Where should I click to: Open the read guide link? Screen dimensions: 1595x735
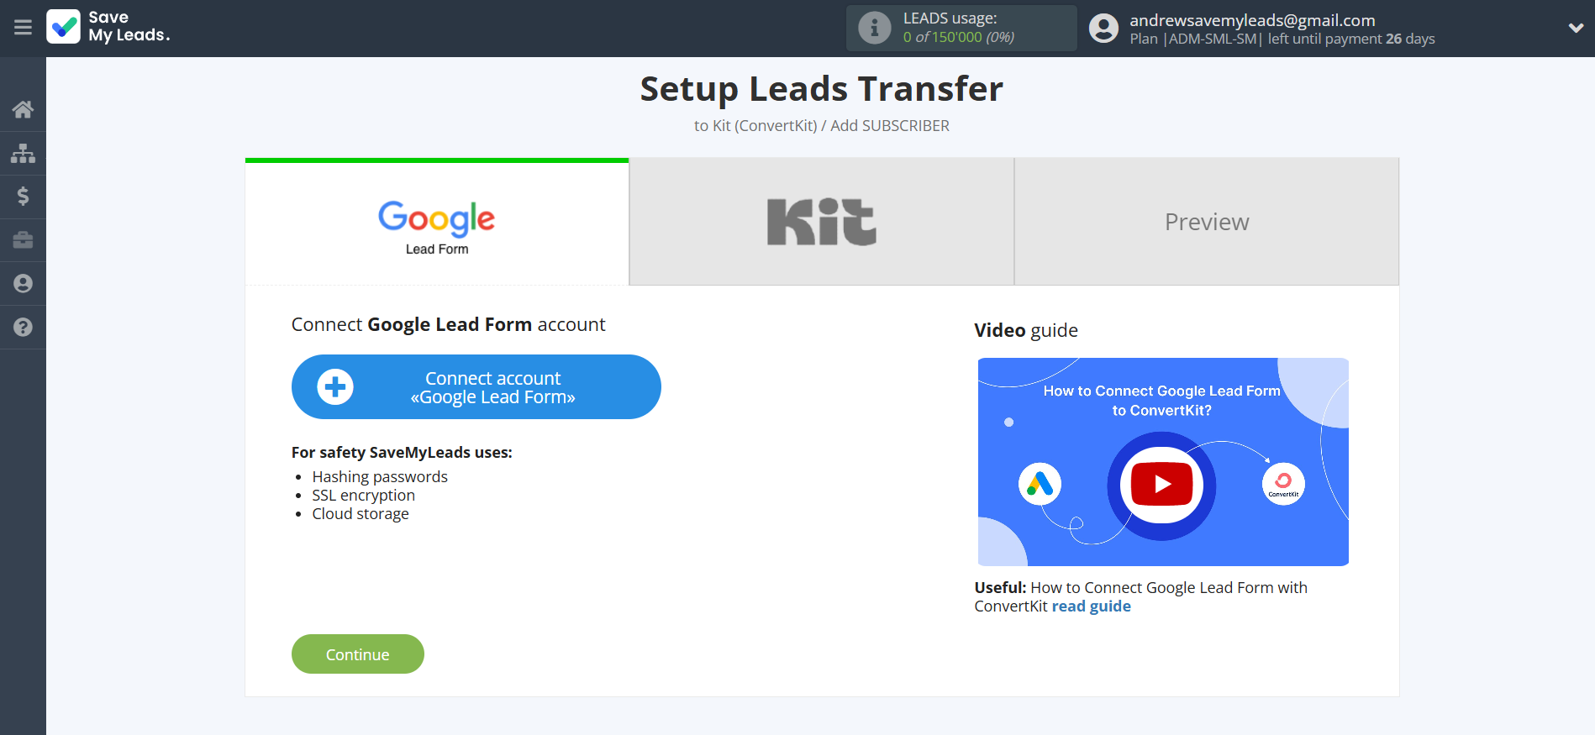(x=1091, y=606)
